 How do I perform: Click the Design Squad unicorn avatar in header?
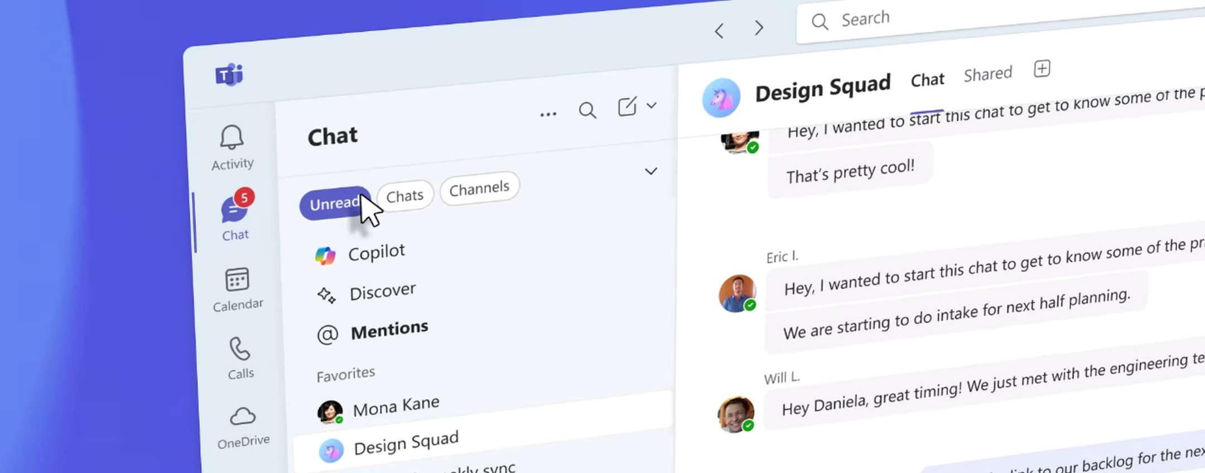[x=721, y=98]
